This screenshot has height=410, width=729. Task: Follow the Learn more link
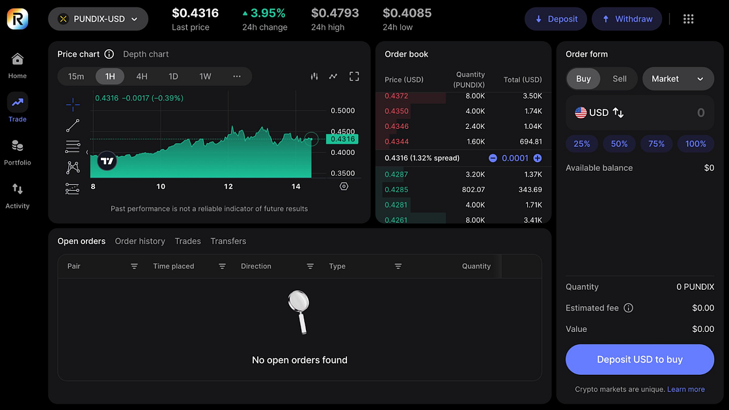pos(685,389)
